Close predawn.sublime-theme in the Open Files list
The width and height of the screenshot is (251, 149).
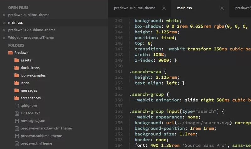pos(4,15)
